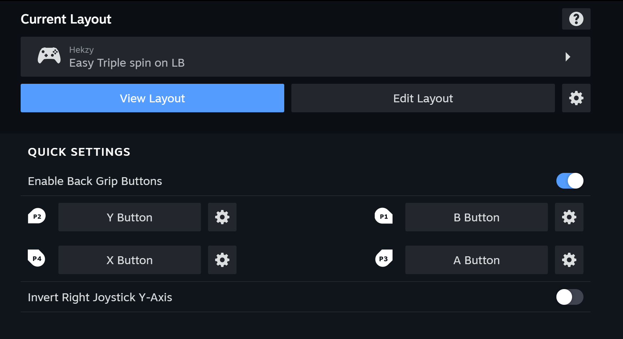
Task: Click the P2 back grip icon
Action: pos(37,216)
